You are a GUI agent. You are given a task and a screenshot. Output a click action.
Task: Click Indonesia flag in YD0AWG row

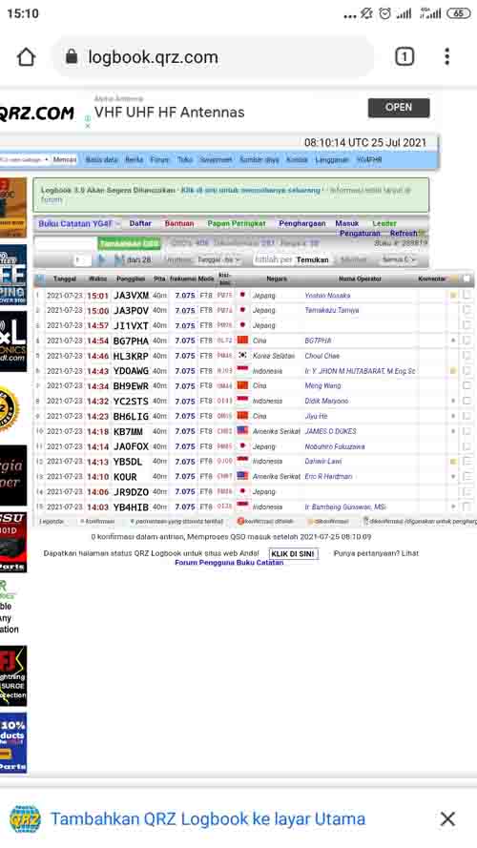(242, 371)
